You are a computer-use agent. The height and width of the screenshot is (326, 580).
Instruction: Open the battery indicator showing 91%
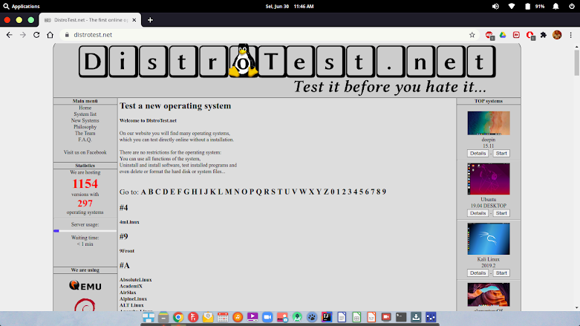tap(535, 6)
